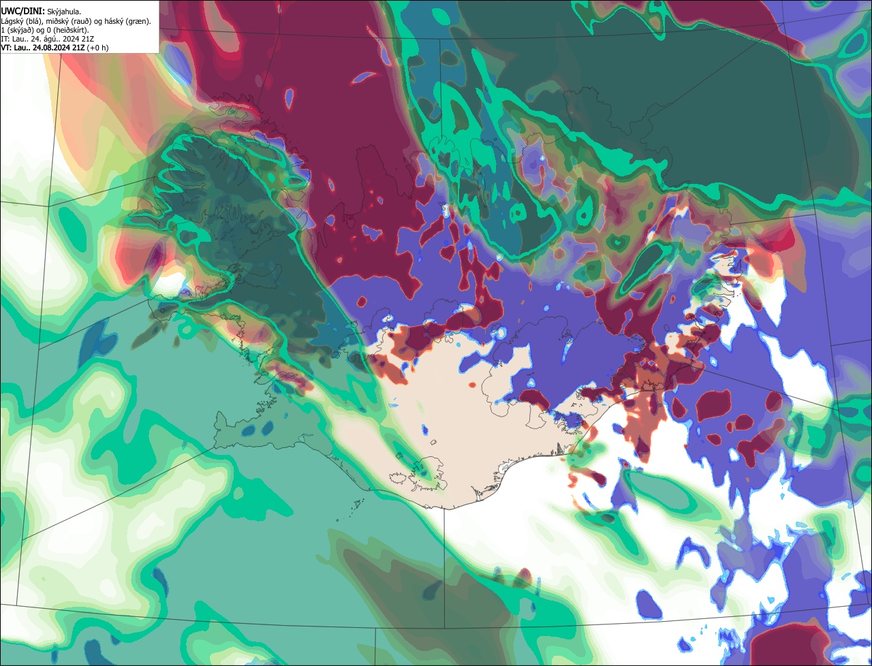Click the "VT: Lau.. 24.08.2024 21Z (+0 h)" line
Image resolution: width=872 pixels, height=666 pixels.
tap(54, 48)
